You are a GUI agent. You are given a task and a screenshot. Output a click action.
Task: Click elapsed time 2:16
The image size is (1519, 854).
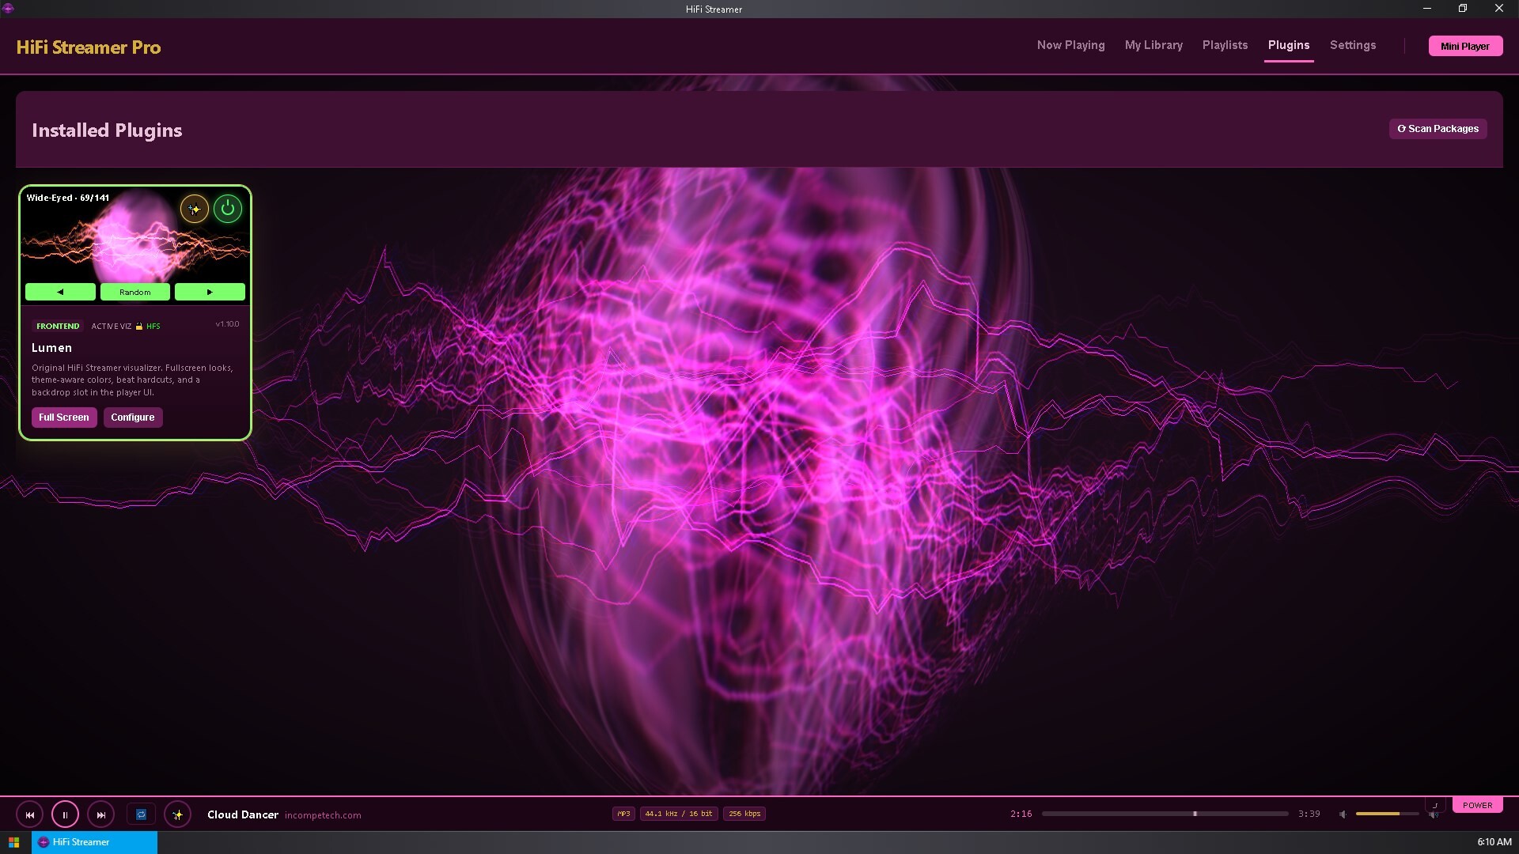coord(1021,814)
